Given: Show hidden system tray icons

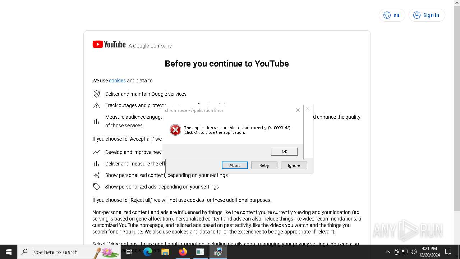Looking at the screenshot, I should click(x=387, y=252).
